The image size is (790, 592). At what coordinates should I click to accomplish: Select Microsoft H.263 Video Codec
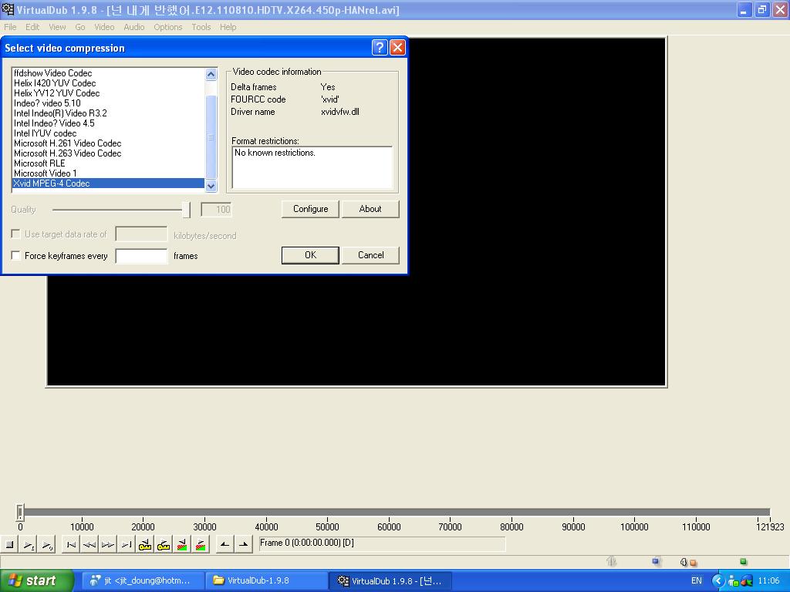pyautogui.click(x=108, y=153)
